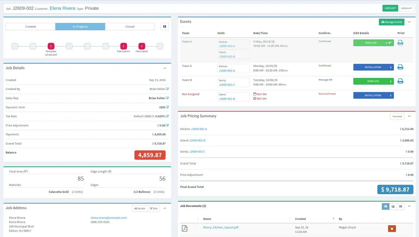Click the first empty progress step
The image size is (419, 237).
click(x=15, y=46)
